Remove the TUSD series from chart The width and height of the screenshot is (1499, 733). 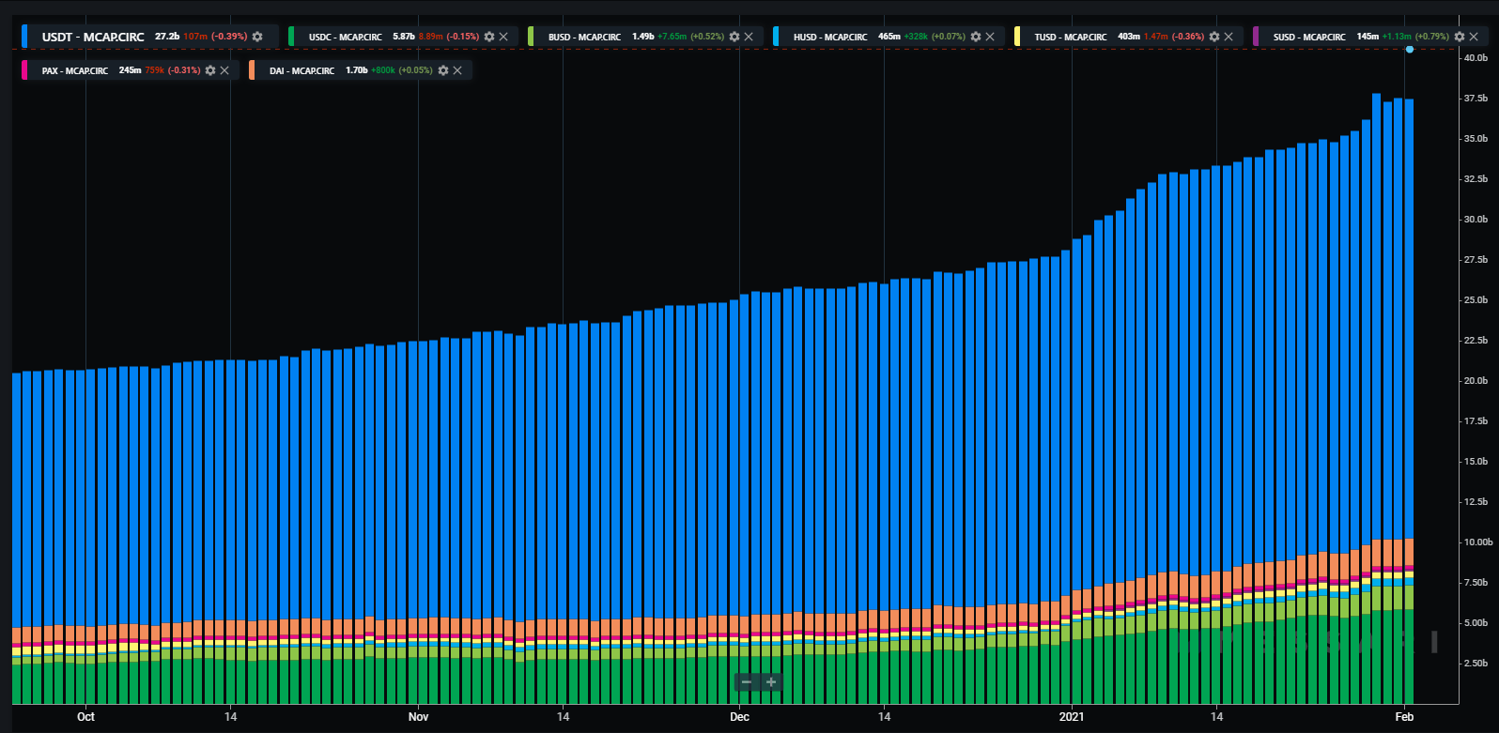1229,37
